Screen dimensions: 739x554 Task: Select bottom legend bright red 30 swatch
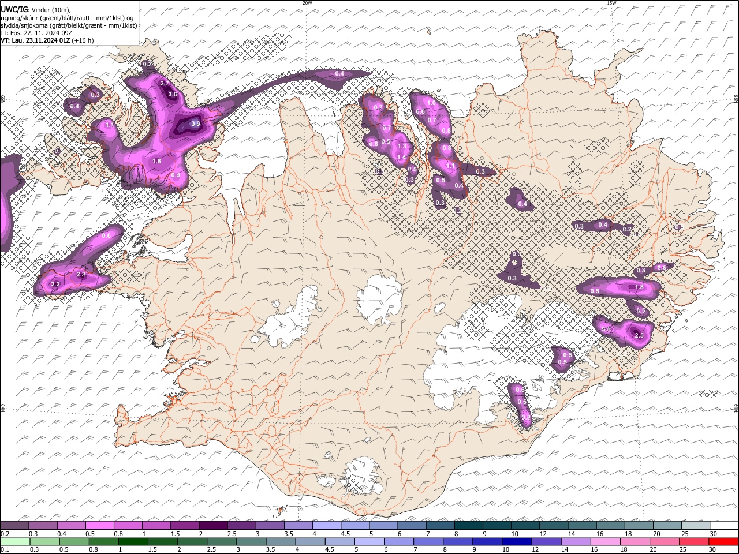724,541
